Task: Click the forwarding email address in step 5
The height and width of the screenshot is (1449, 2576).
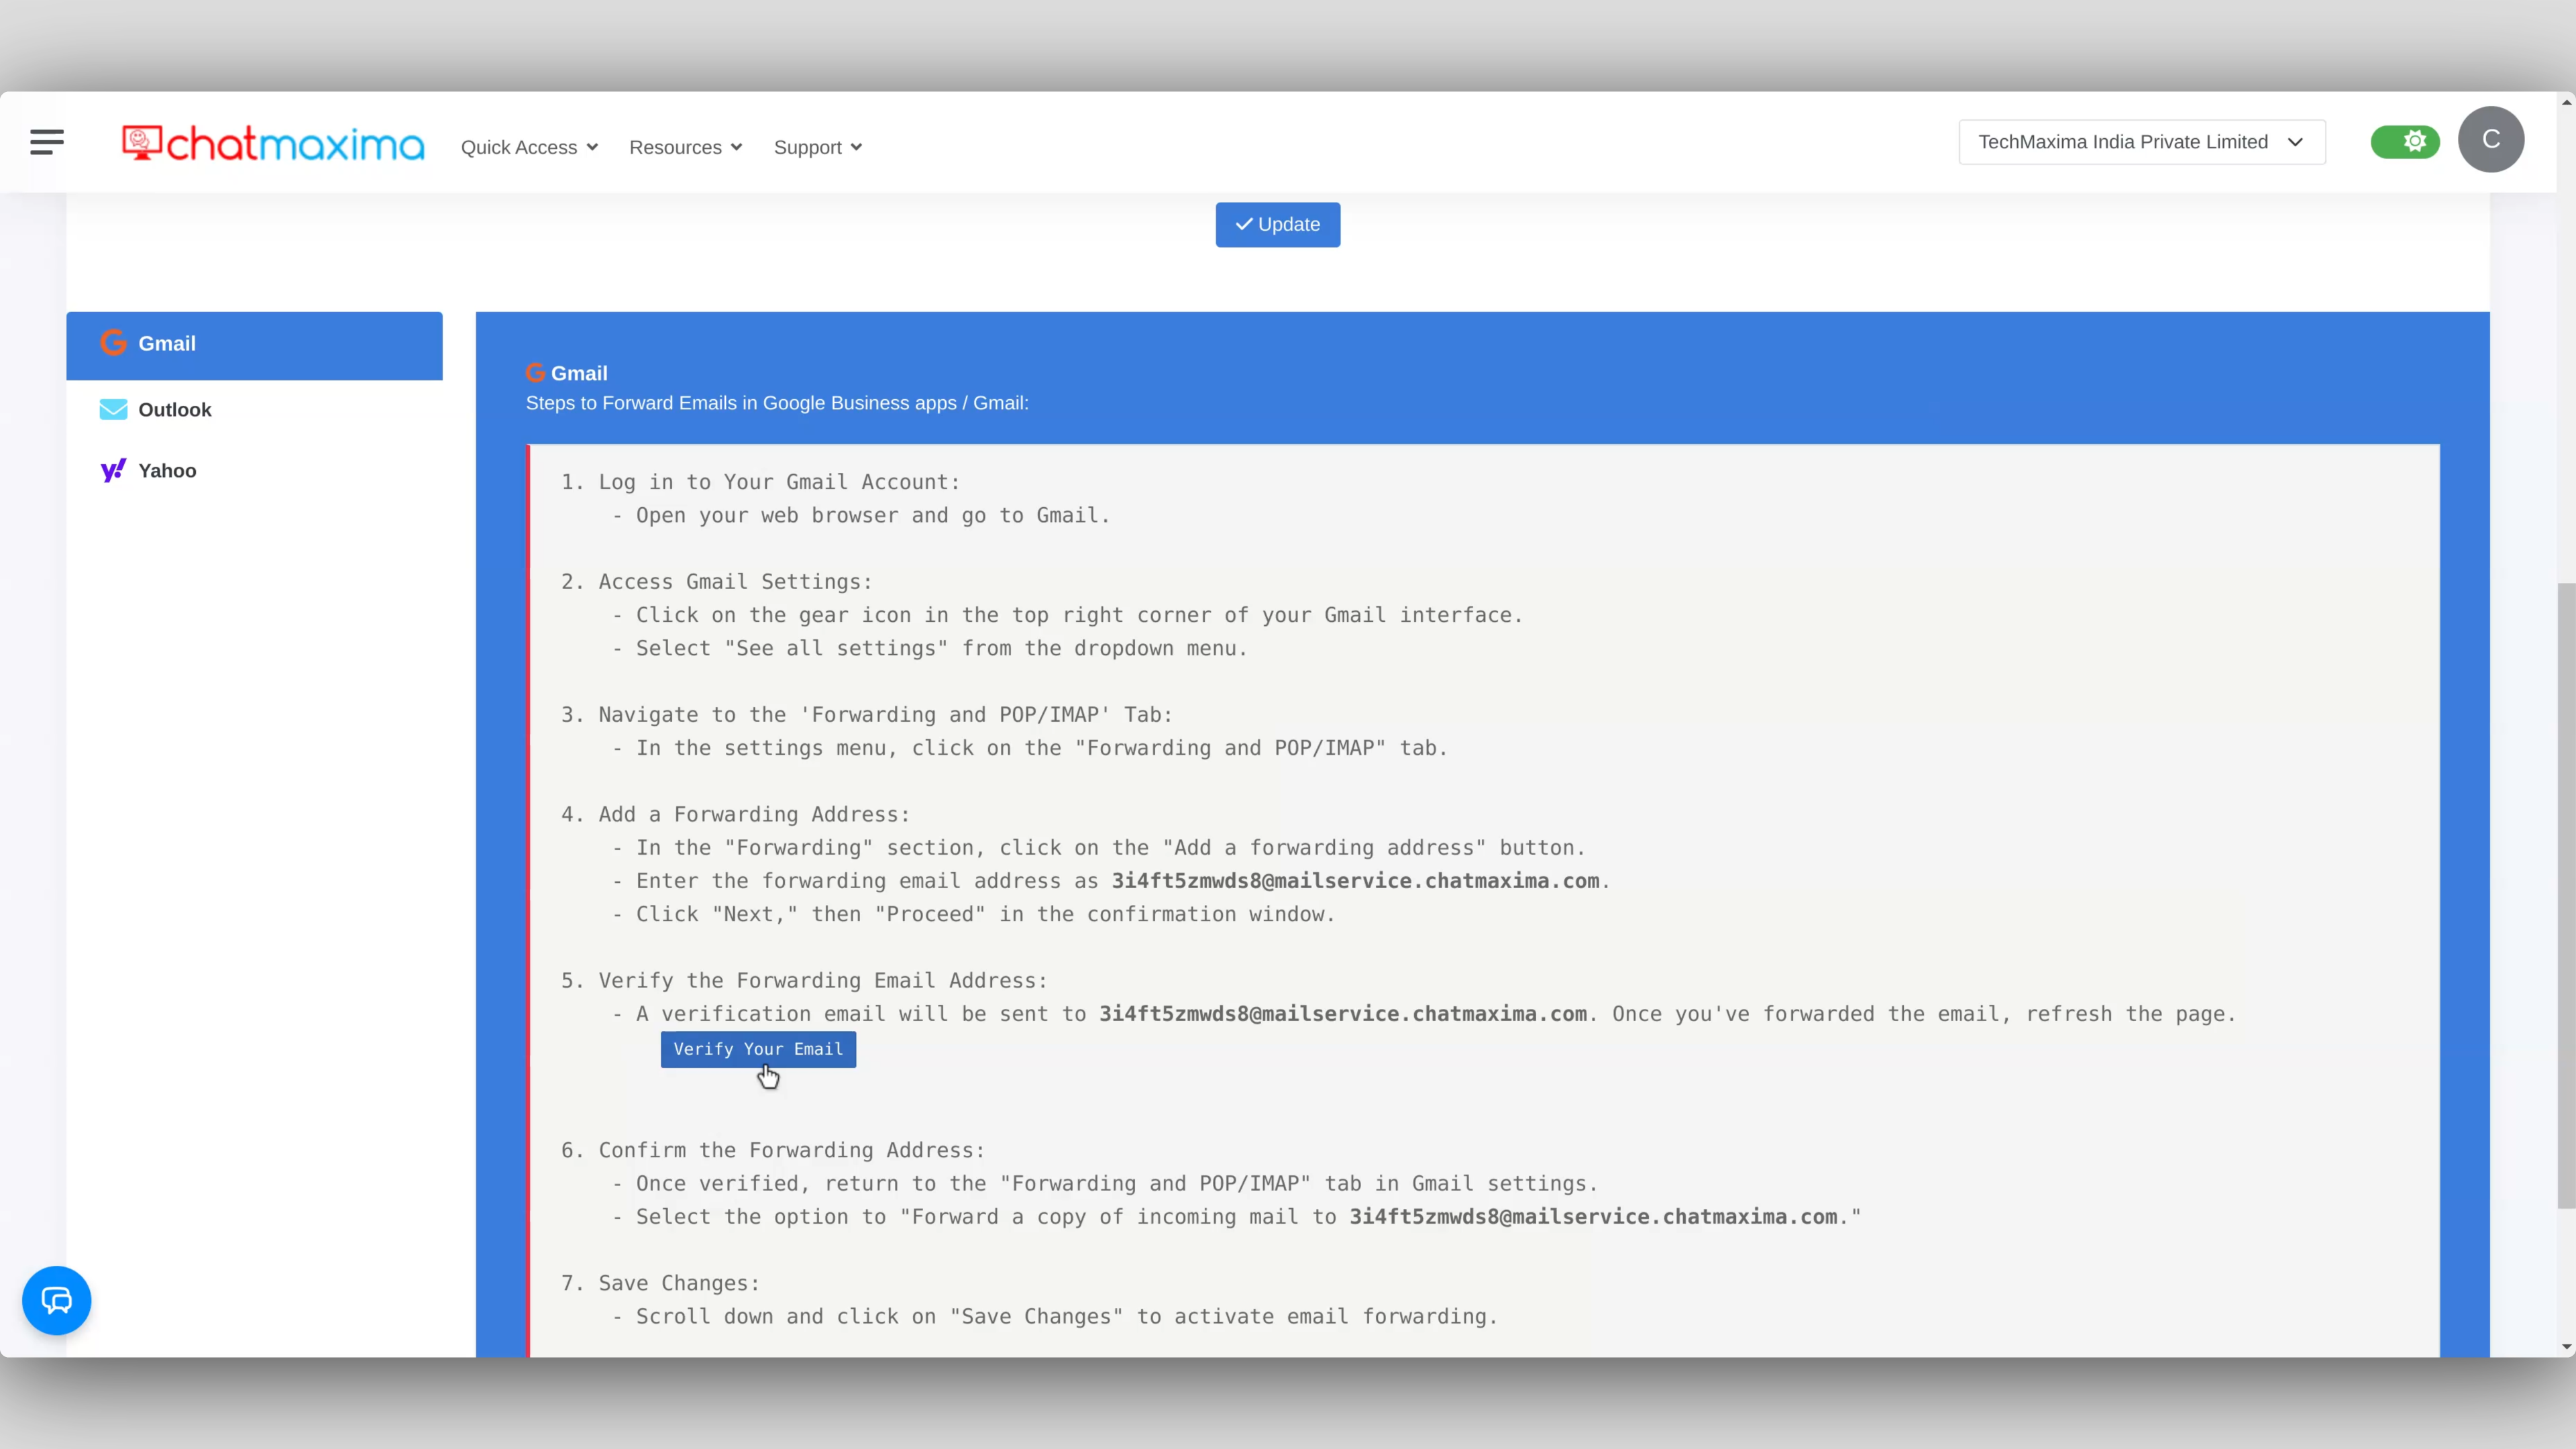Action: 1343,1014
